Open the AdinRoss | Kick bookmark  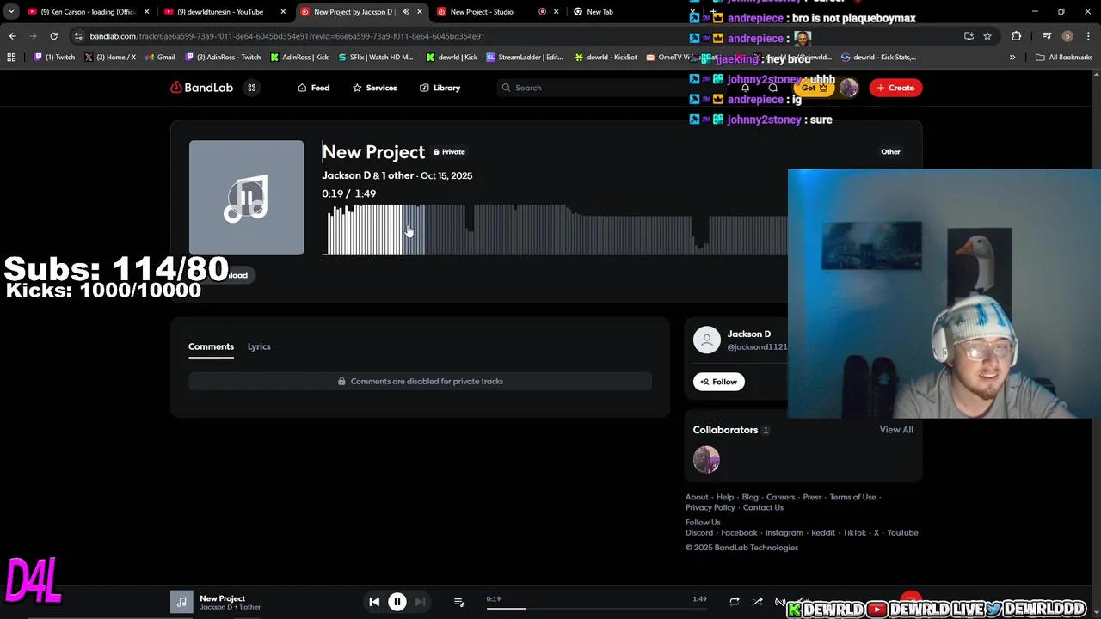click(x=299, y=58)
